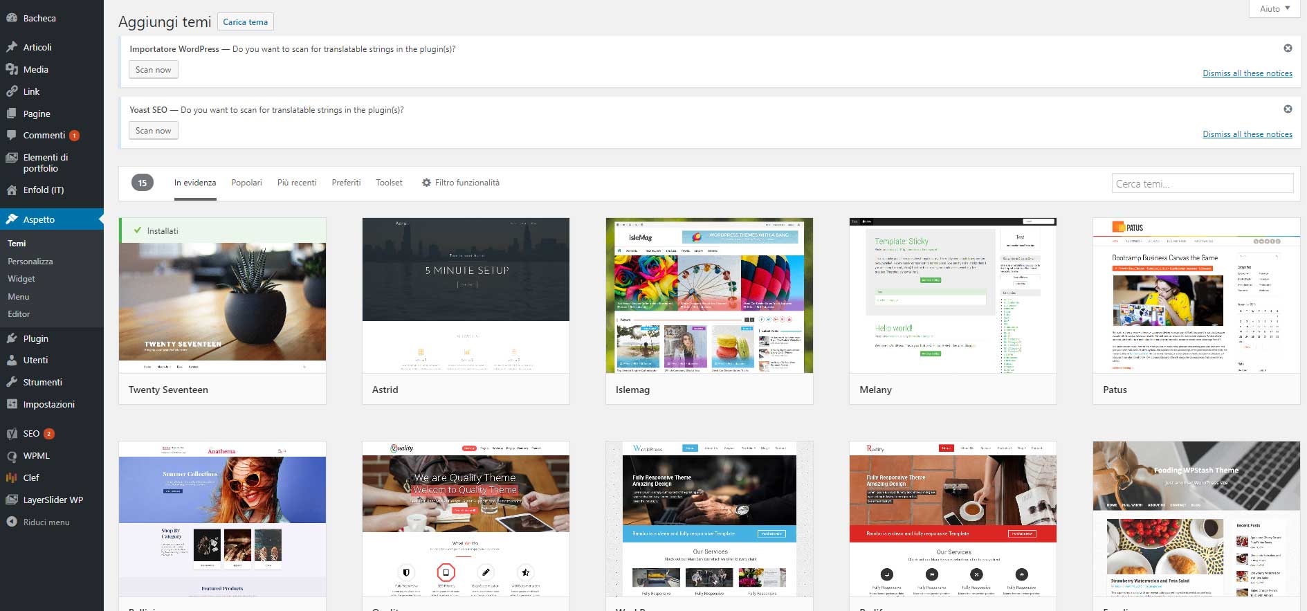
Task: Click the Elementi di portfolio icon
Action: (x=12, y=158)
